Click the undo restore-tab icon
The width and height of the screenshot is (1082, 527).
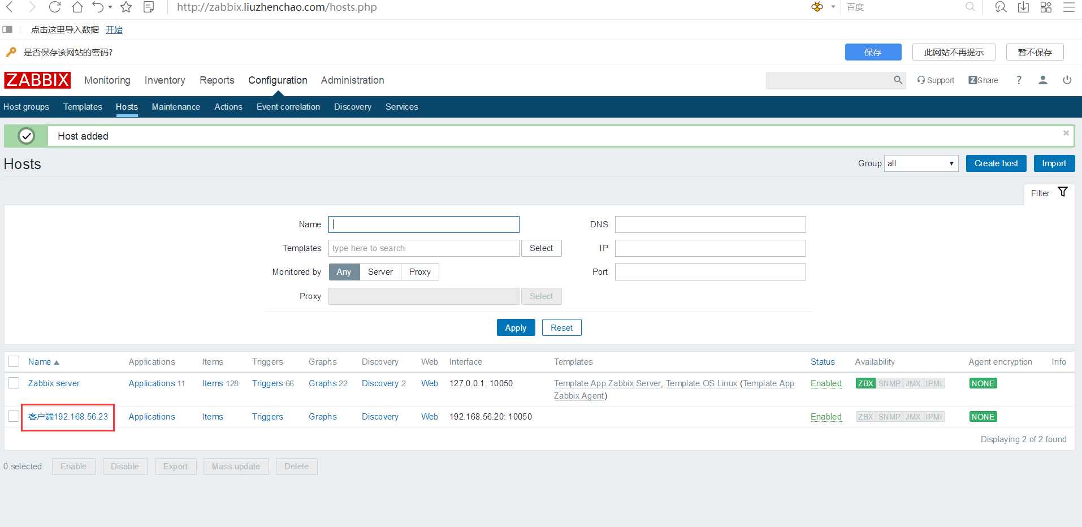(x=98, y=7)
